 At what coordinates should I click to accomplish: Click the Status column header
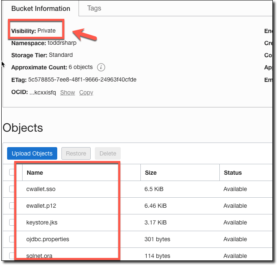point(233,172)
